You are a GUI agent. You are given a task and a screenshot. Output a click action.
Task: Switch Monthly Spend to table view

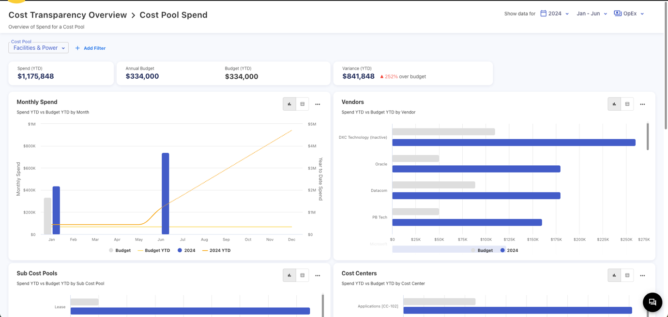click(x=303, y=104)
